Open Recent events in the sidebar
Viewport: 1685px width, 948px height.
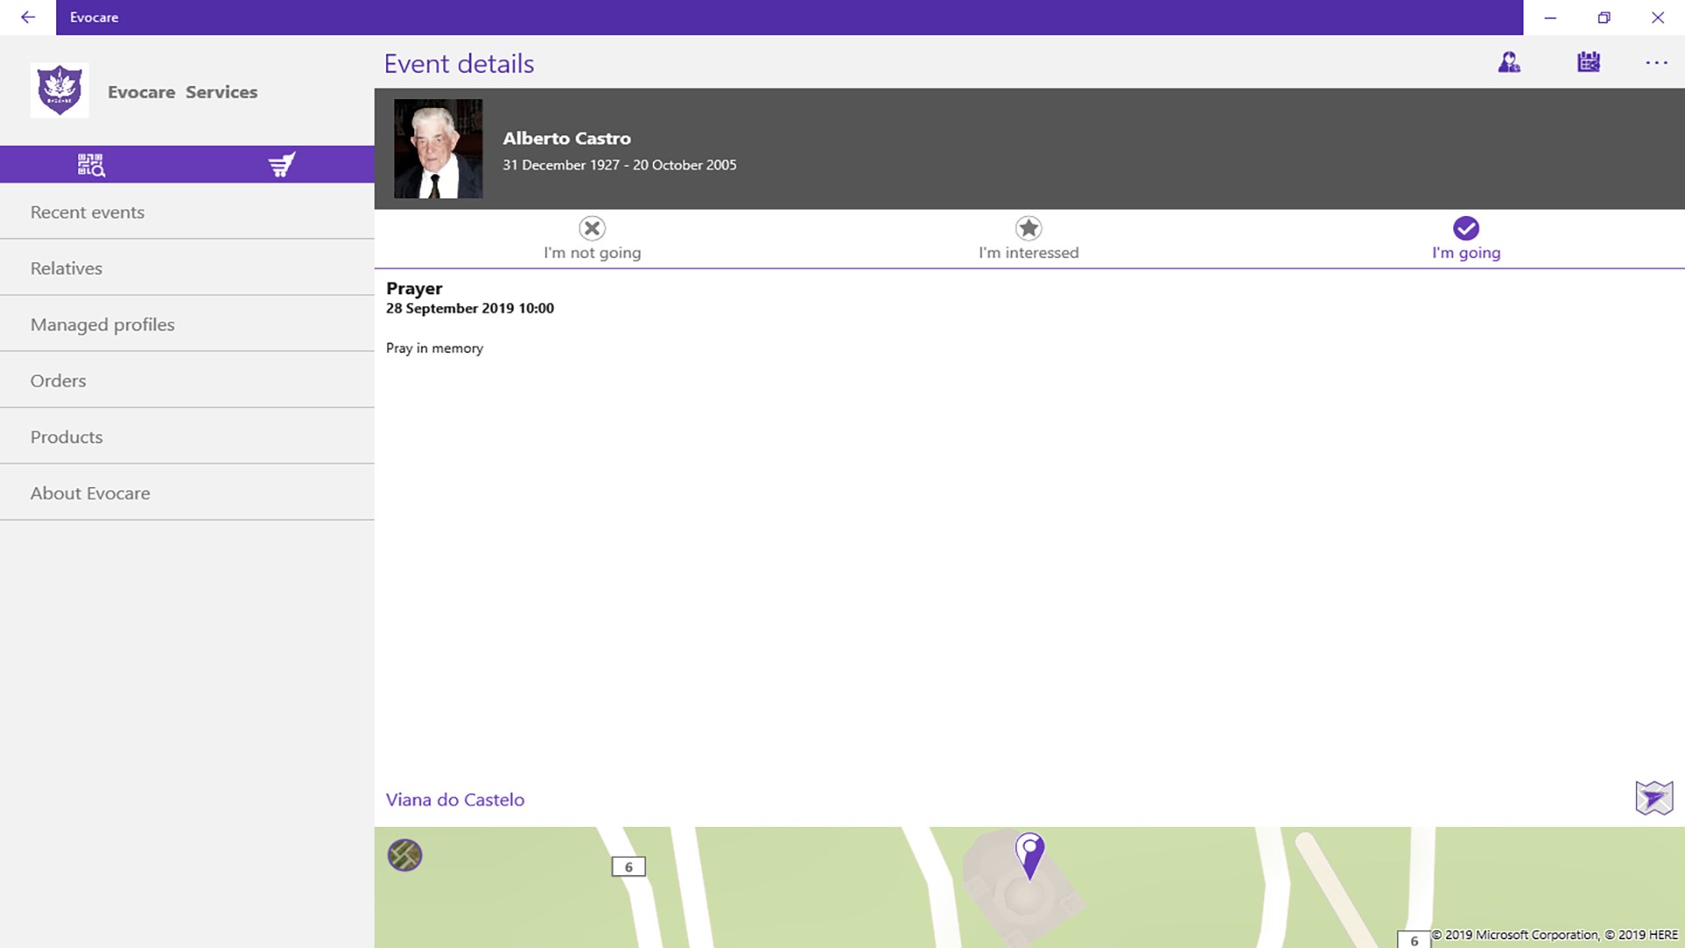88,212
